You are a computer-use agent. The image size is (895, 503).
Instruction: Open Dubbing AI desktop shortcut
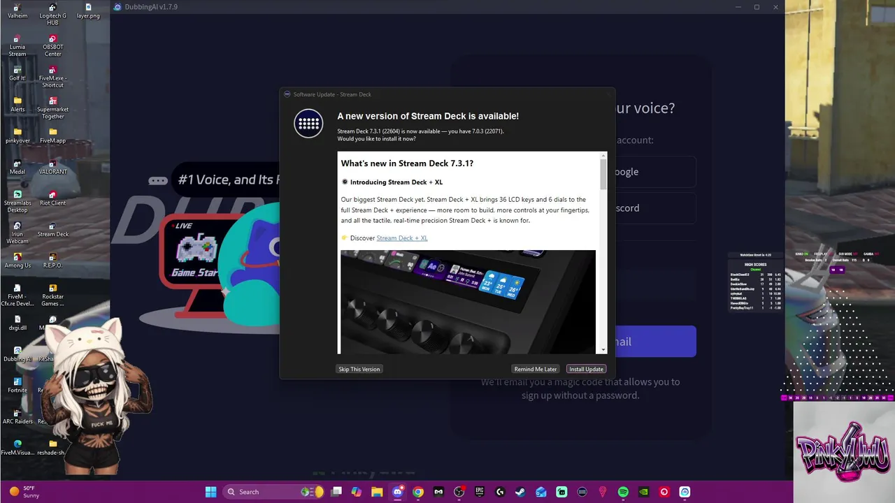pos(17,353)
